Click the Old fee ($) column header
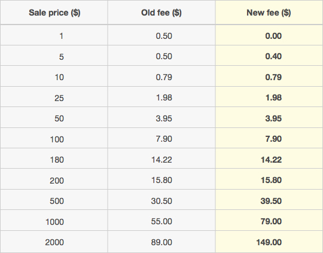The height and width of the screenshot is (253, 323). 161,13
